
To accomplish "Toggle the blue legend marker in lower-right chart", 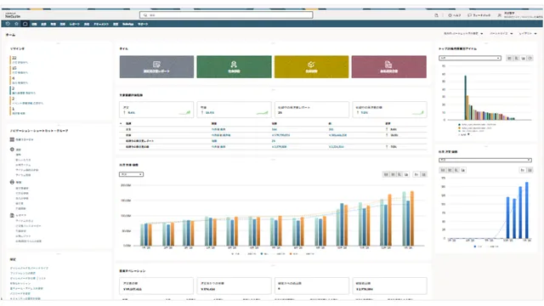I will tap(475, 246).
